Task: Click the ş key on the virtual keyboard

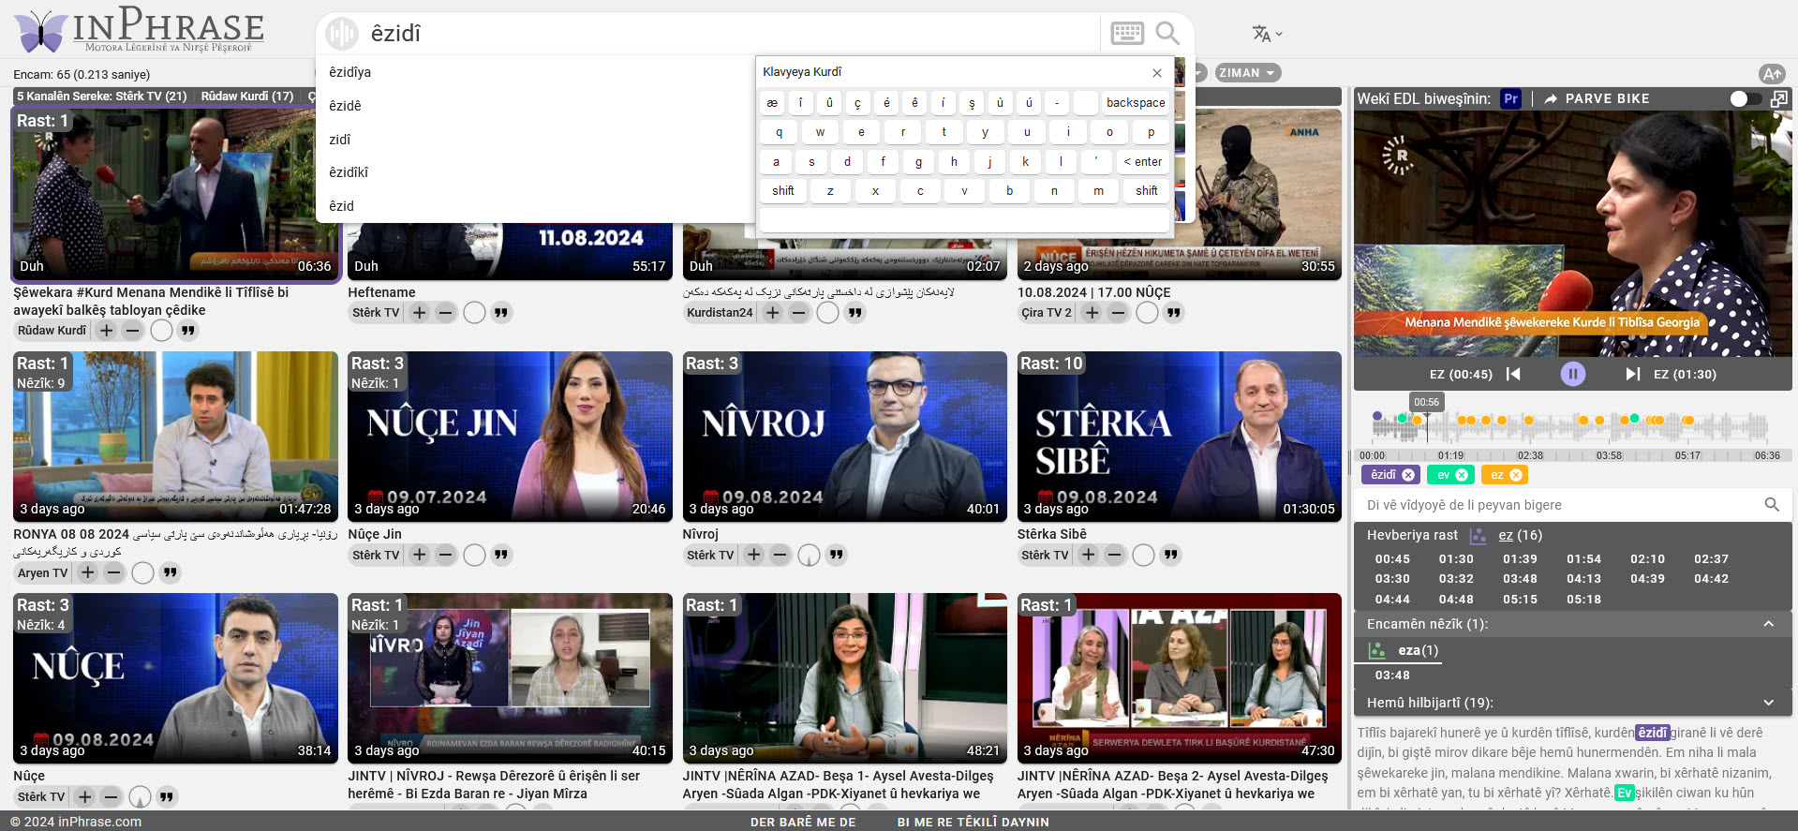Action: point(972,103)
